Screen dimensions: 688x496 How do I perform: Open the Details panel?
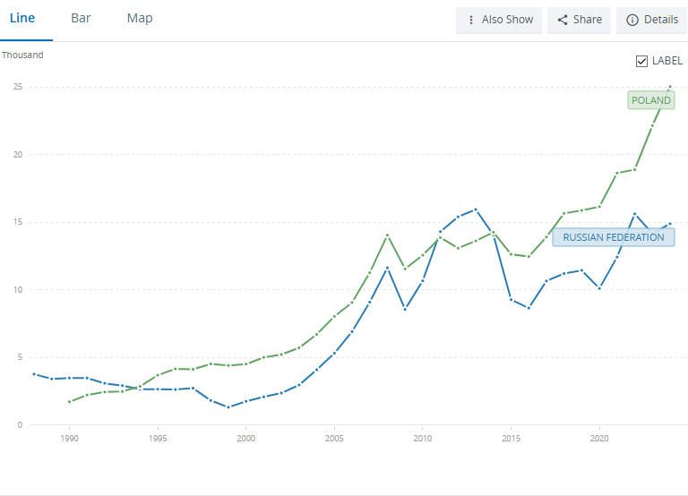click(x=651, y=21)
